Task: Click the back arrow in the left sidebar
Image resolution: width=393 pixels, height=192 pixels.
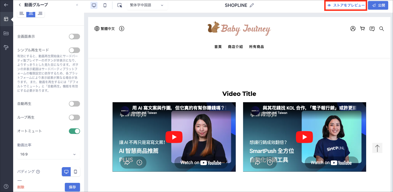Action: (x=6, y=5)
